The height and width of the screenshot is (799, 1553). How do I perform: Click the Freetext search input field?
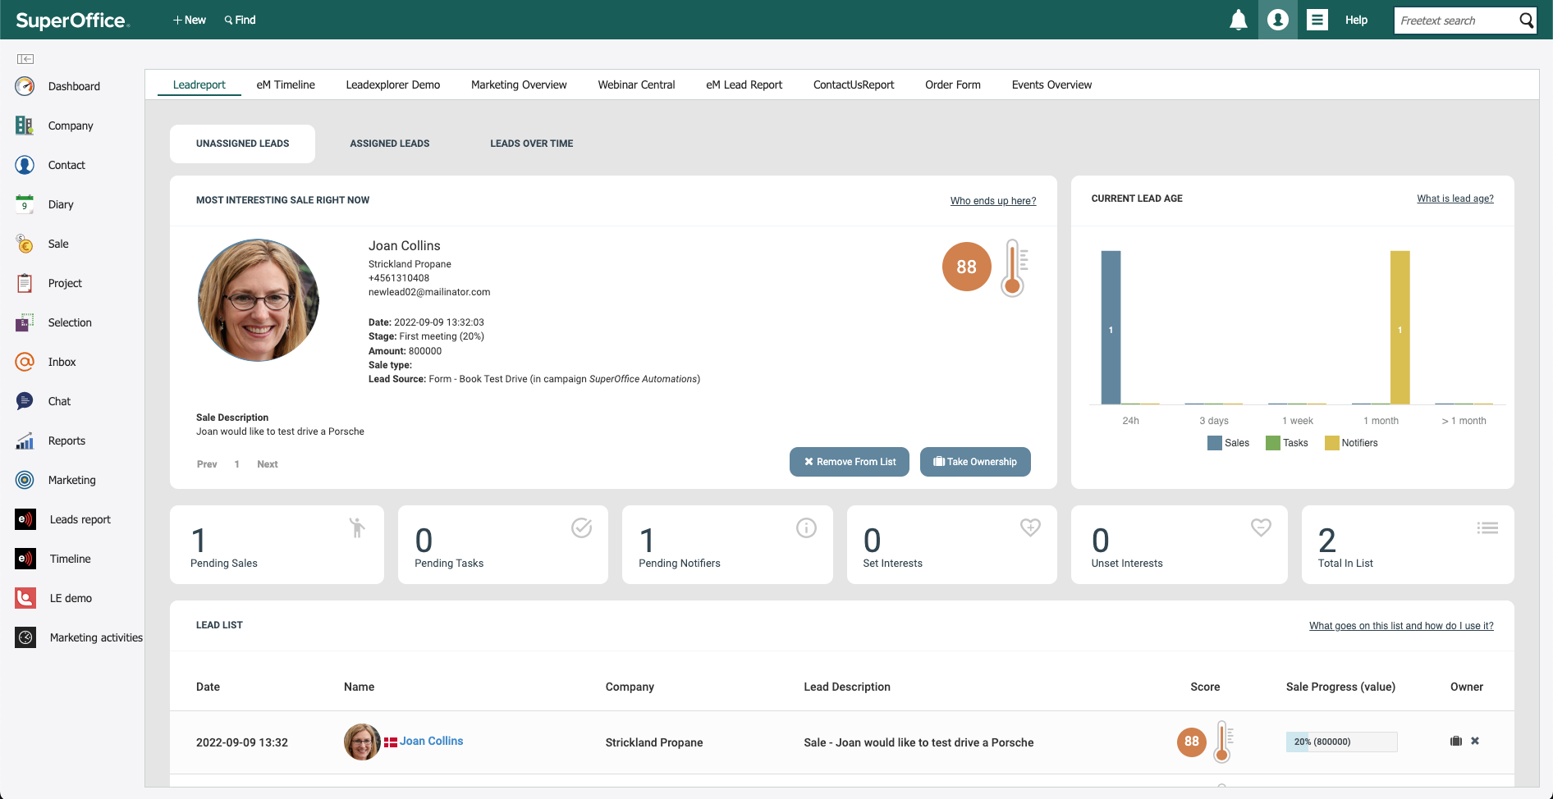click(1455, 21)
